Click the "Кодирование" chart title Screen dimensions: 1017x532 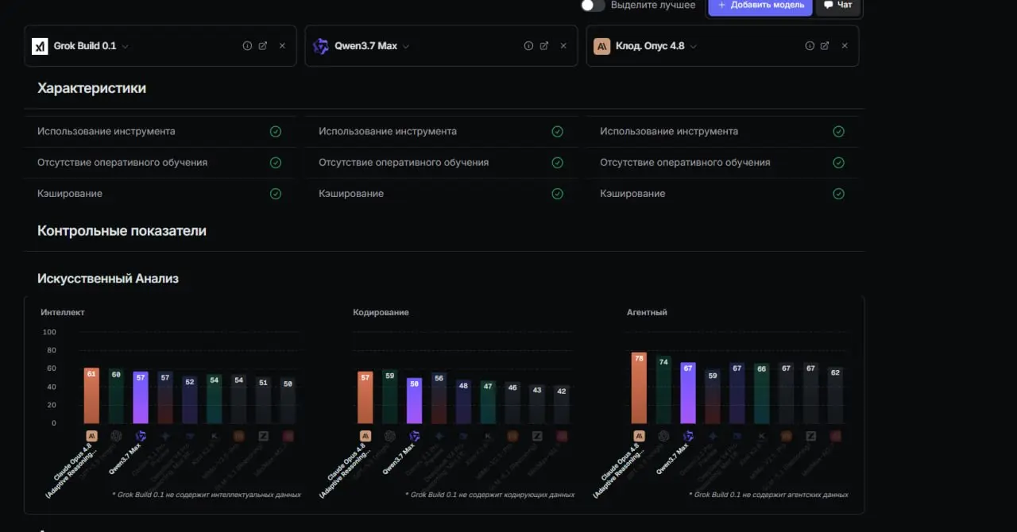point(381,312)
